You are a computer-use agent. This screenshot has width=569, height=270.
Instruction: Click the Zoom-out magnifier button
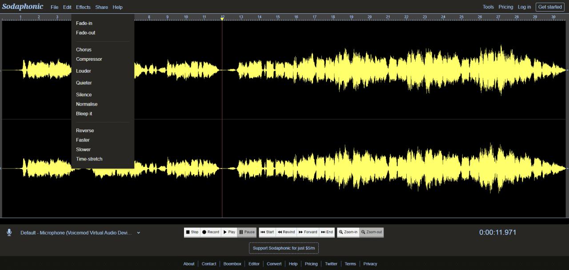(371, 232)
